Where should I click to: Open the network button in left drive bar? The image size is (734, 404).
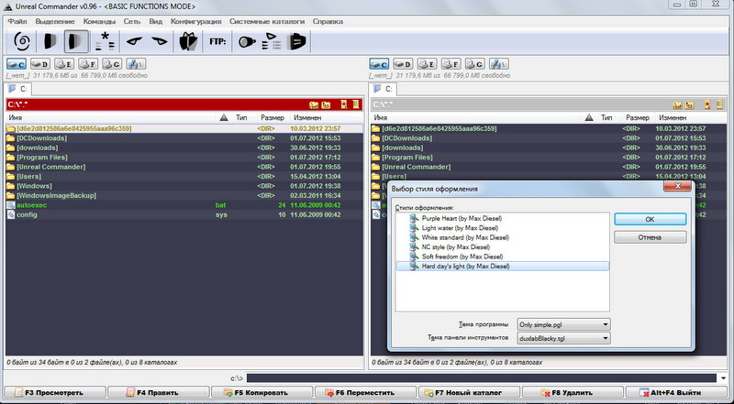(x=136, y=64)
